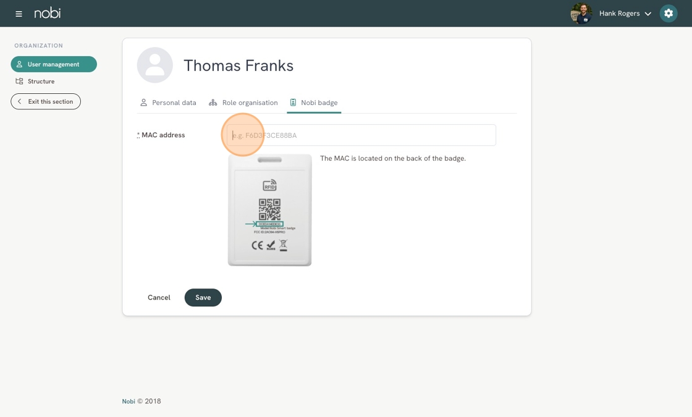Viewport: 692px width, 417px height.
Task: Click Hank Rogers' profile photo
Action: pyautogui.click(x=581, y=14)
